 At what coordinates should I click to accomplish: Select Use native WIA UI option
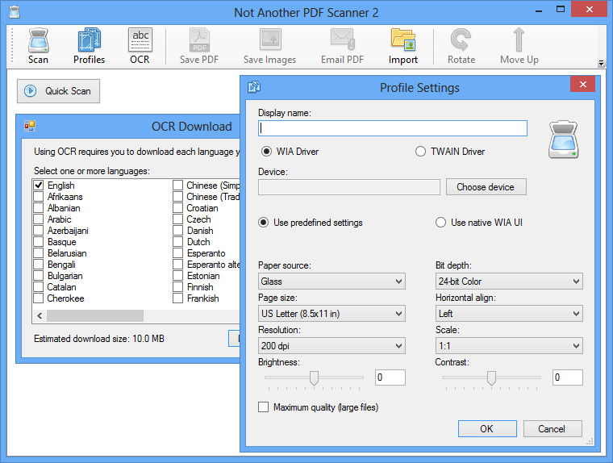(x=440, y=223)
